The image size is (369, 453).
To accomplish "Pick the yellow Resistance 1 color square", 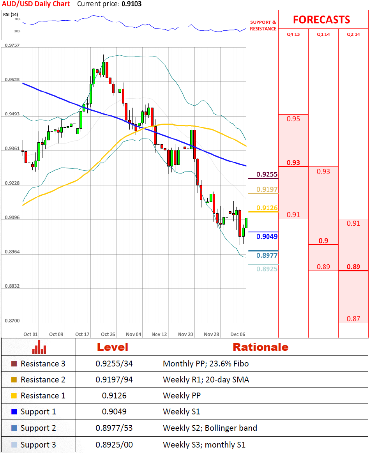I will (x=14, y=396).
